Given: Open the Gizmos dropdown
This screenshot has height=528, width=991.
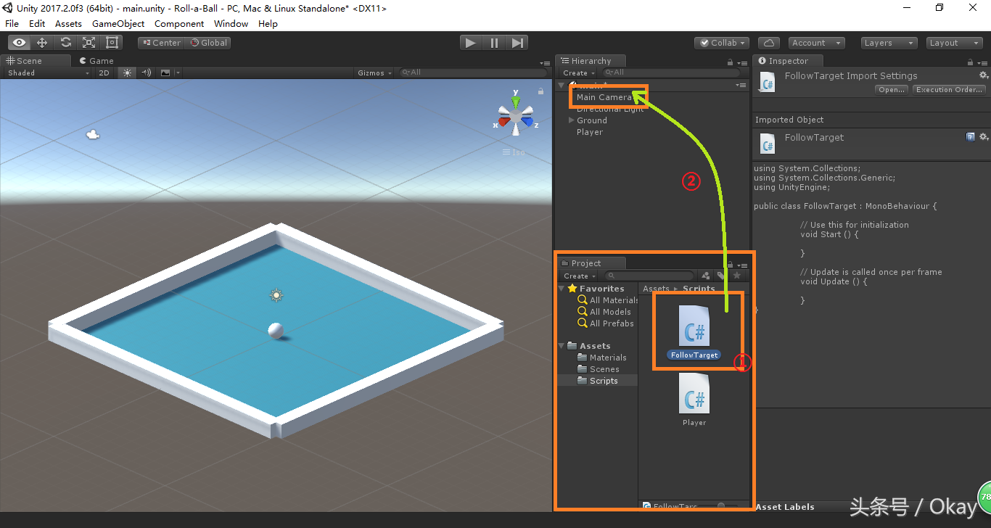Looking at the screenshot, I should click(375, 73).
